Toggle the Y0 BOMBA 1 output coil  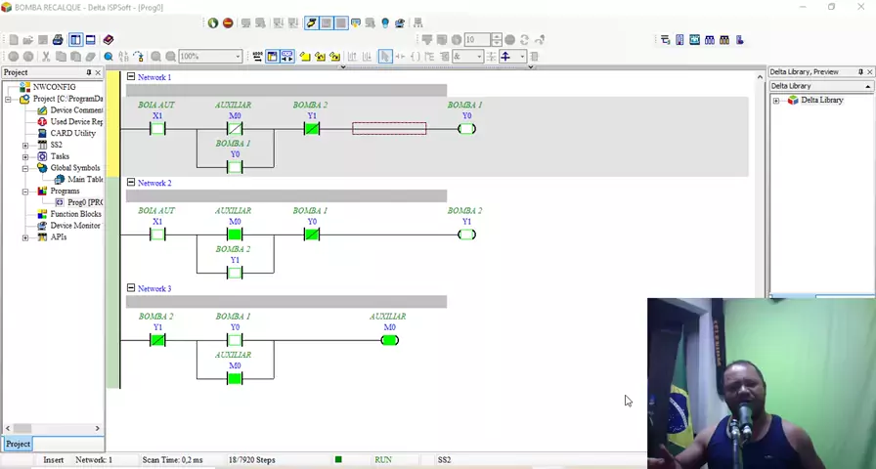tap(466, 129)
